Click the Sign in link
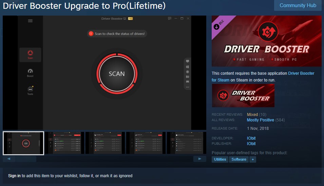 (x=14, y=176)
